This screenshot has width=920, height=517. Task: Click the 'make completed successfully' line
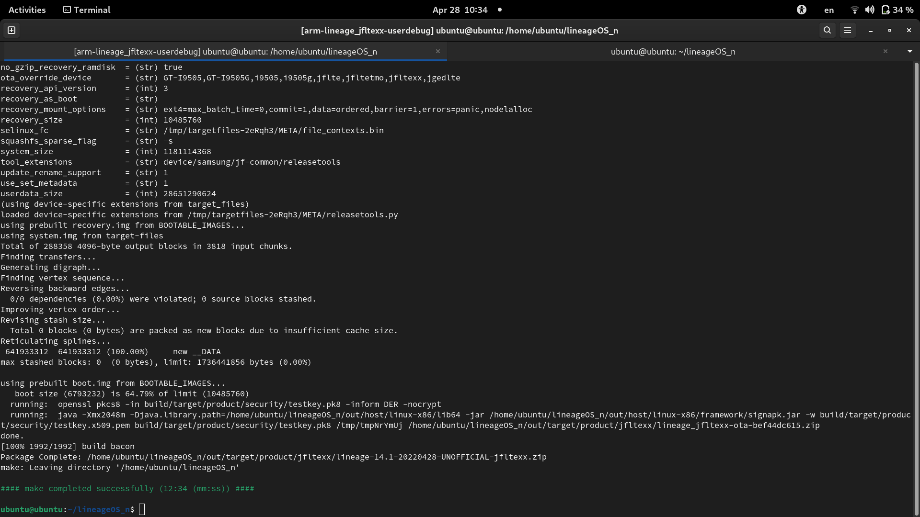127,488
